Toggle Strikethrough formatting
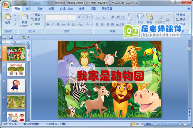 pos(63,24)
